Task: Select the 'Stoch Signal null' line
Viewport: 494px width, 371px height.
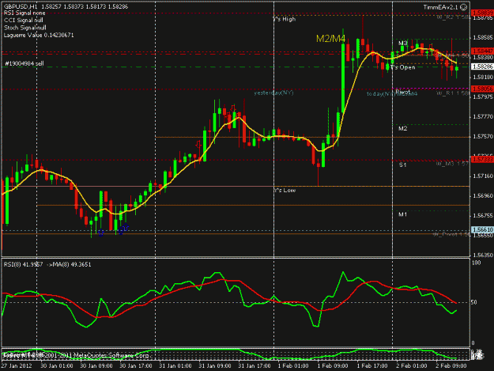Action: coord(25,28)
